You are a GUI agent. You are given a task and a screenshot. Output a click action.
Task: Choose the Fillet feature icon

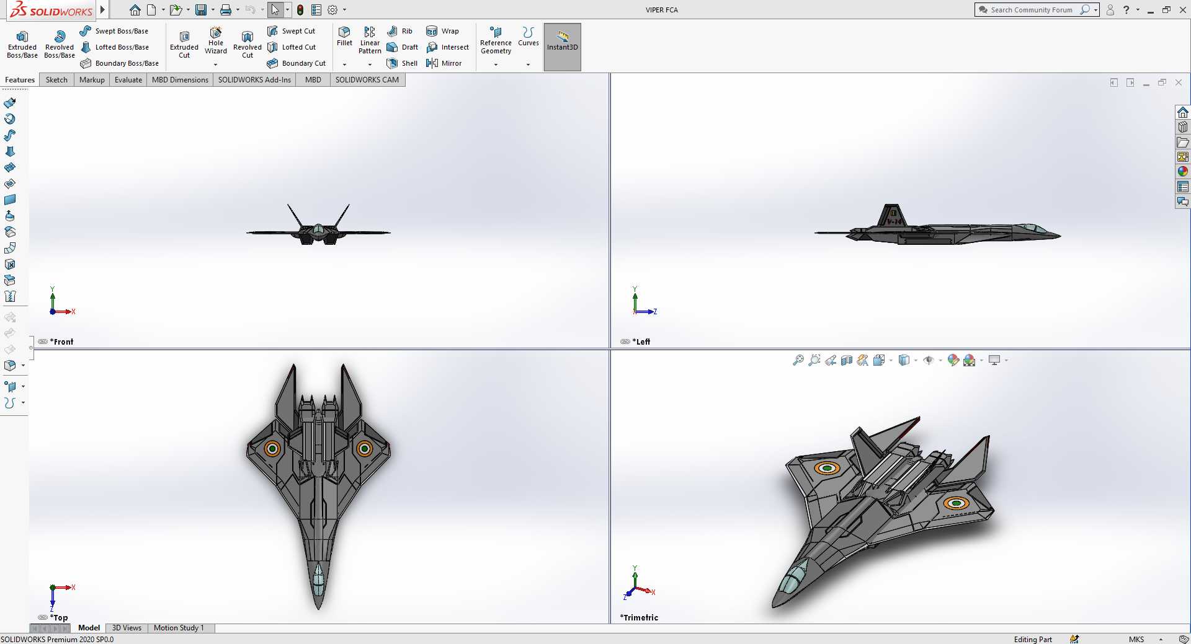[344, 37]
